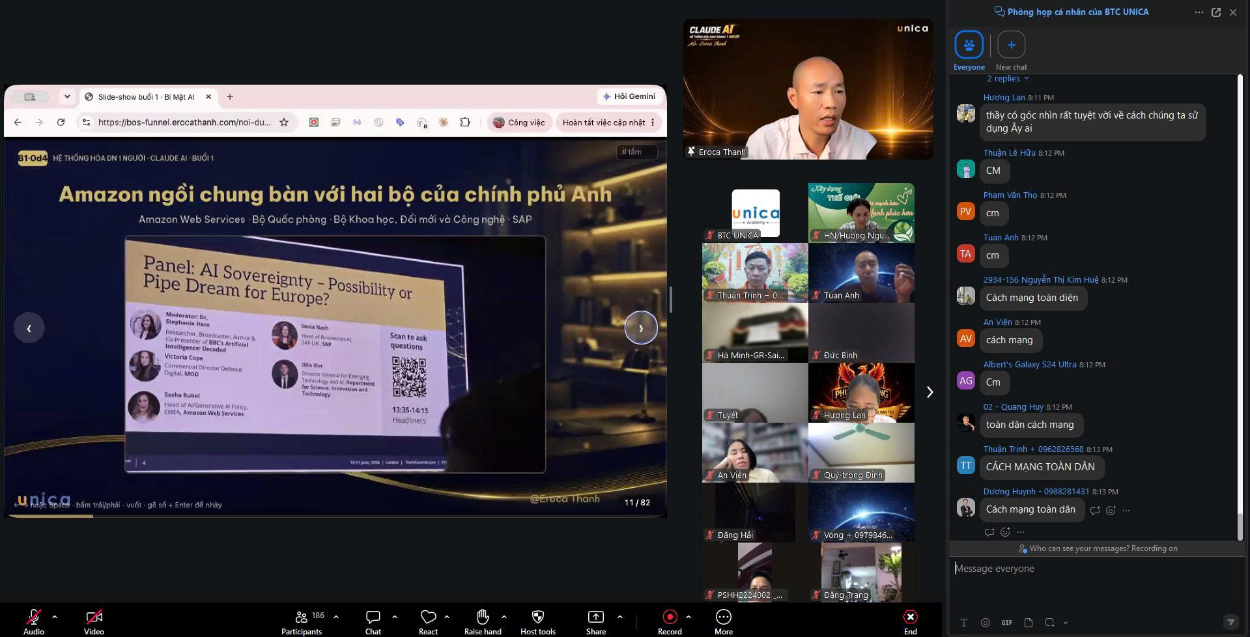Go to previous slide in shared presentation
Image resolution: width=1250 pixels, height=637 pixels.
[29, 328]
